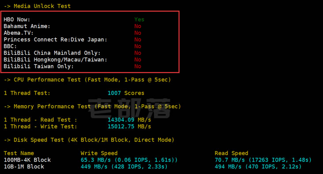Select the 'Abema.TV:' label

point(19,33)
